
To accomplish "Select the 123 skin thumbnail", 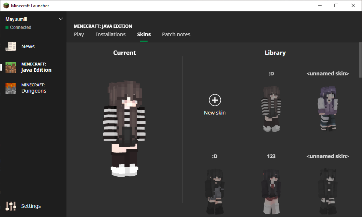I will tap(271, 191).
